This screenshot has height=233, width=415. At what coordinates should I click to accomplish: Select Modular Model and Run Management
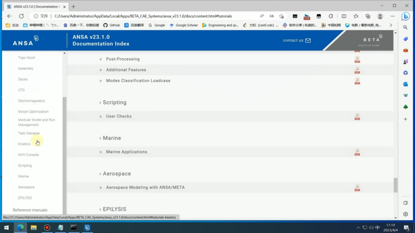pos(37,122)
